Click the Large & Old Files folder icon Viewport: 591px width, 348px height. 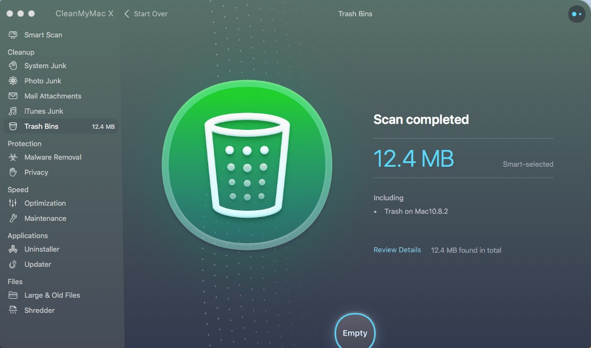[x=13, y=296]
